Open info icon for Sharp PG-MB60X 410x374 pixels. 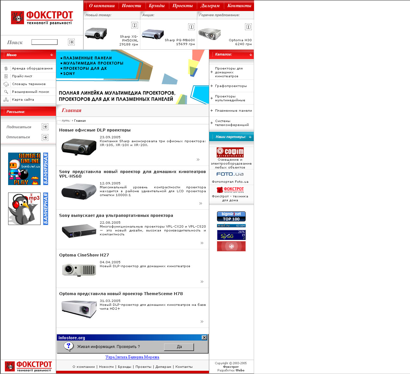pos(191,27)
